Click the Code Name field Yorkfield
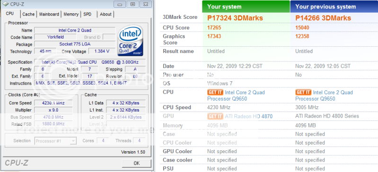378x172 pixels. coord(55,37)
